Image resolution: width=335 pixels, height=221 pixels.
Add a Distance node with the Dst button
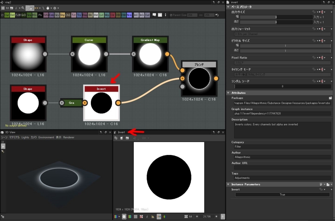point(12,15)
